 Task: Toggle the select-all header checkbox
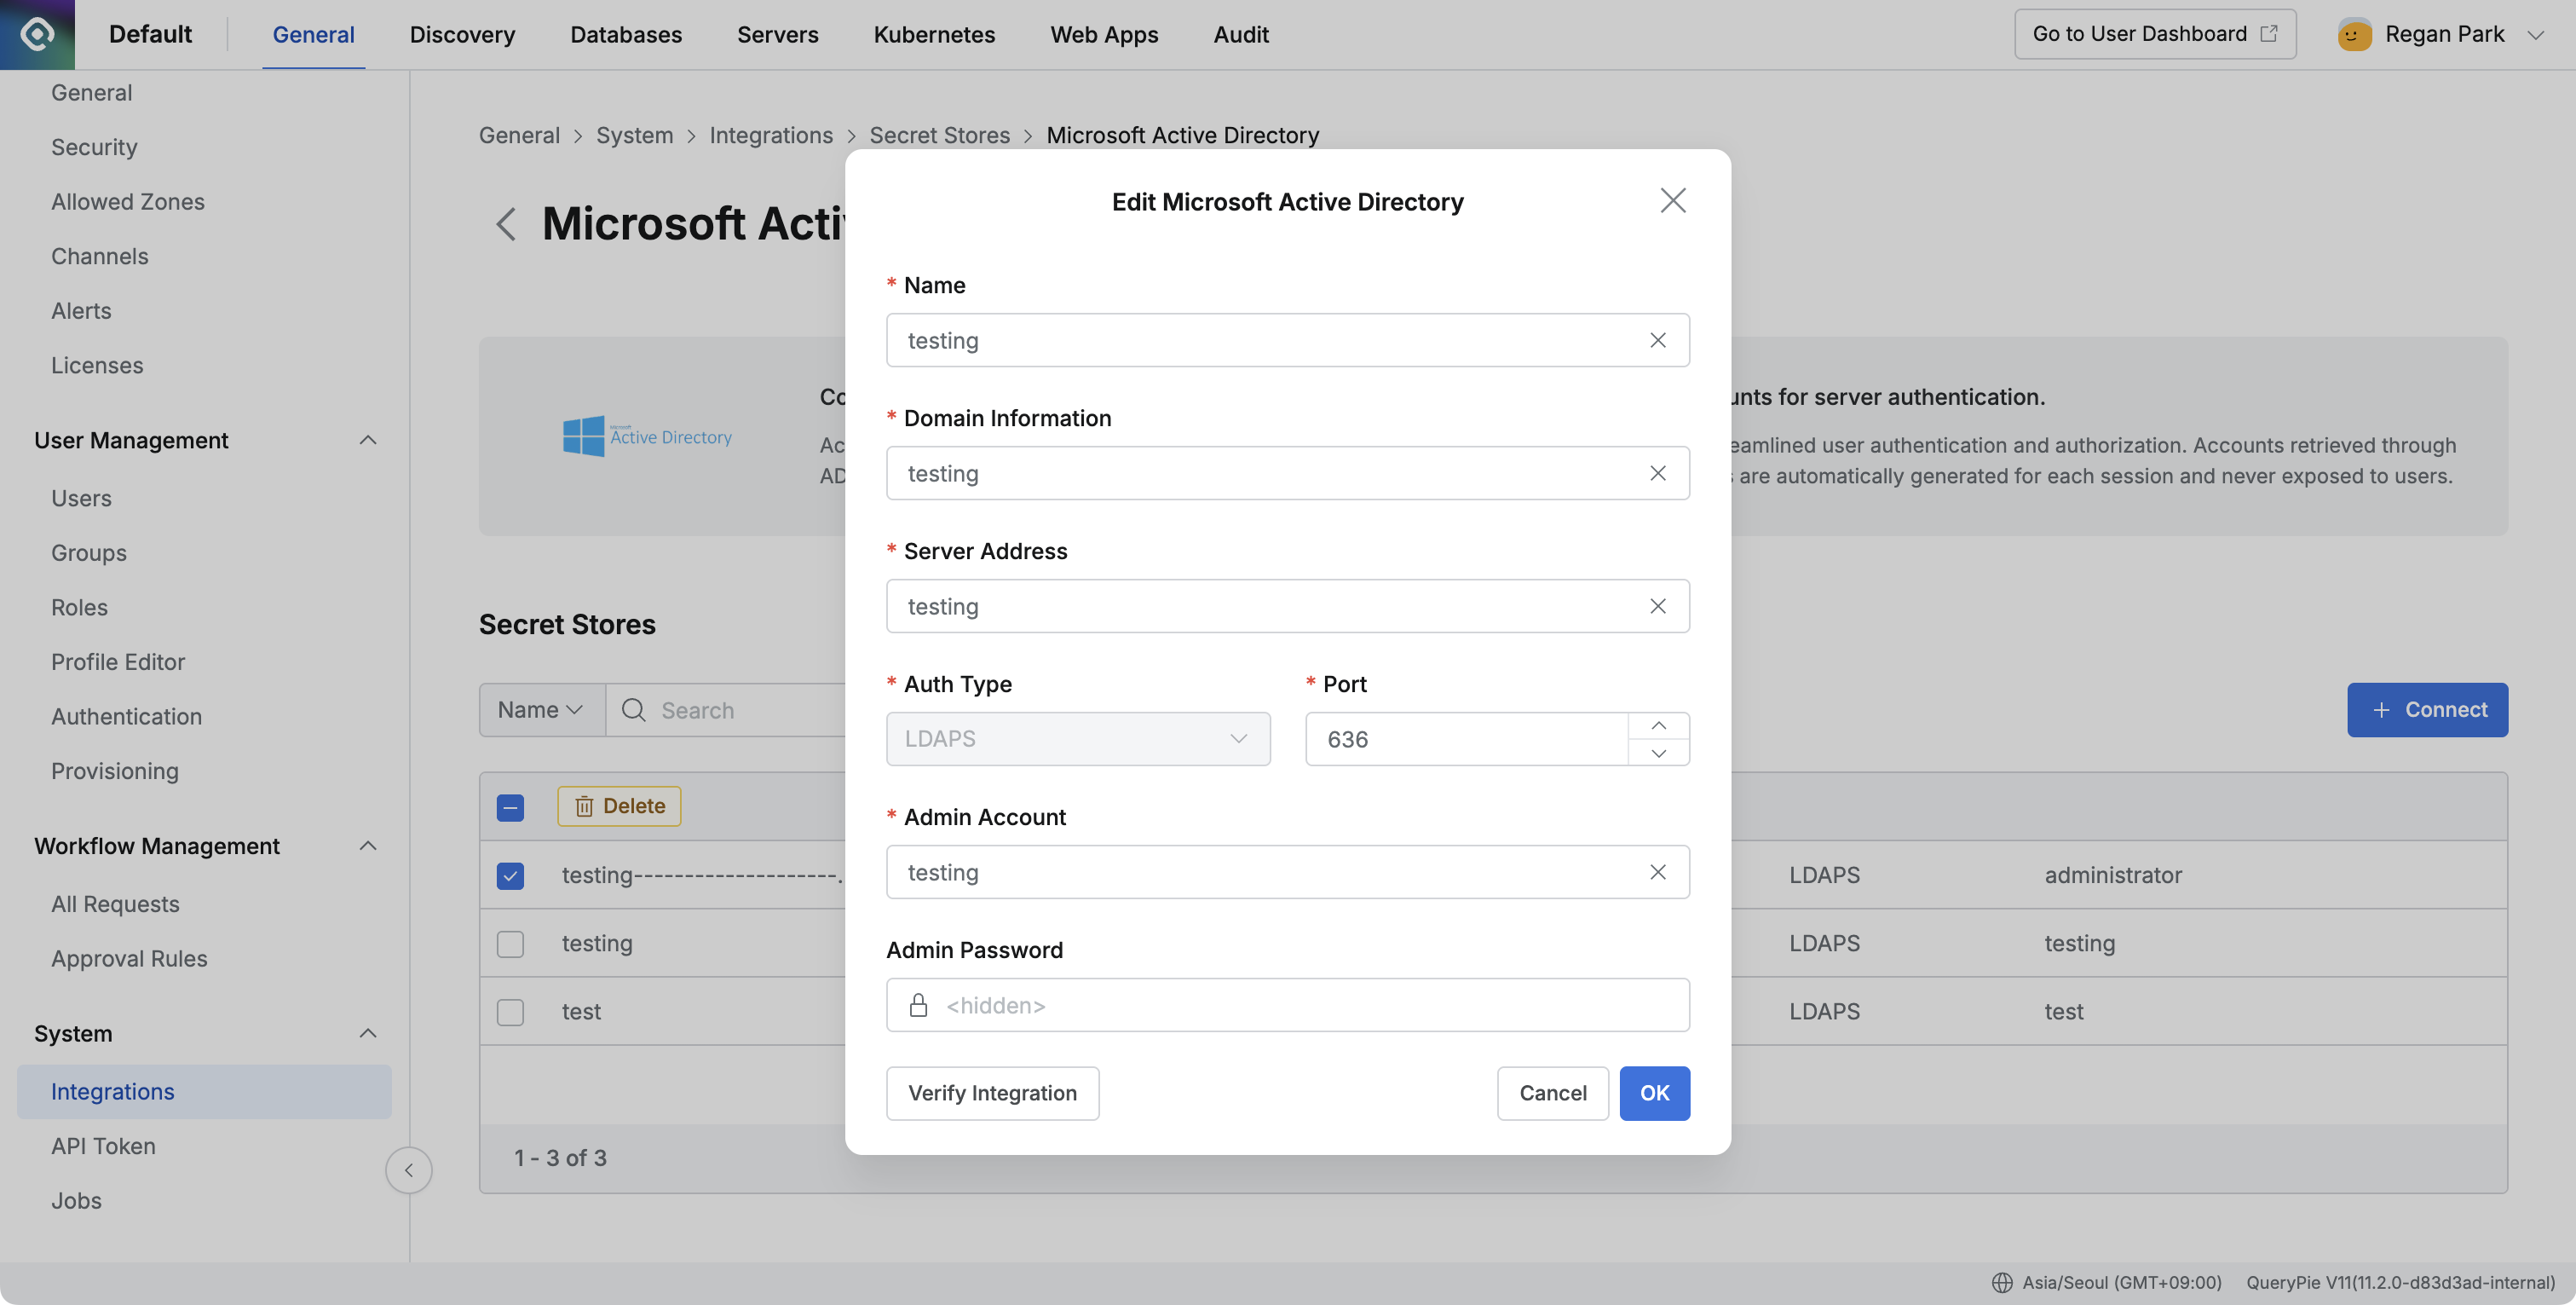point(510,807)
